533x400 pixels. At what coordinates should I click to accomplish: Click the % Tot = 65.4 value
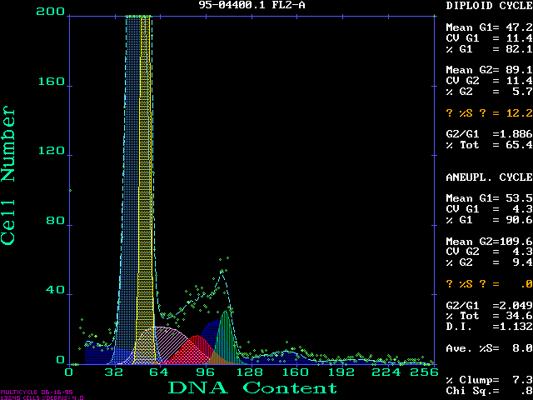point(489,145)
